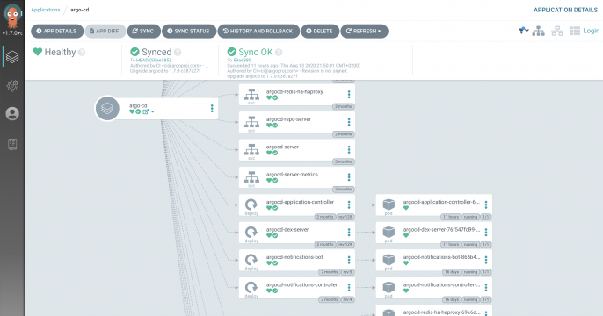Click the argocd-notifications-bot deploy icon

(x=251, y=260)
